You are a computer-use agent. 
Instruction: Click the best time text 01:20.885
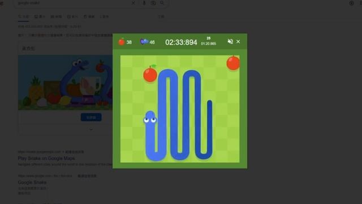click(x=209, y=44)
